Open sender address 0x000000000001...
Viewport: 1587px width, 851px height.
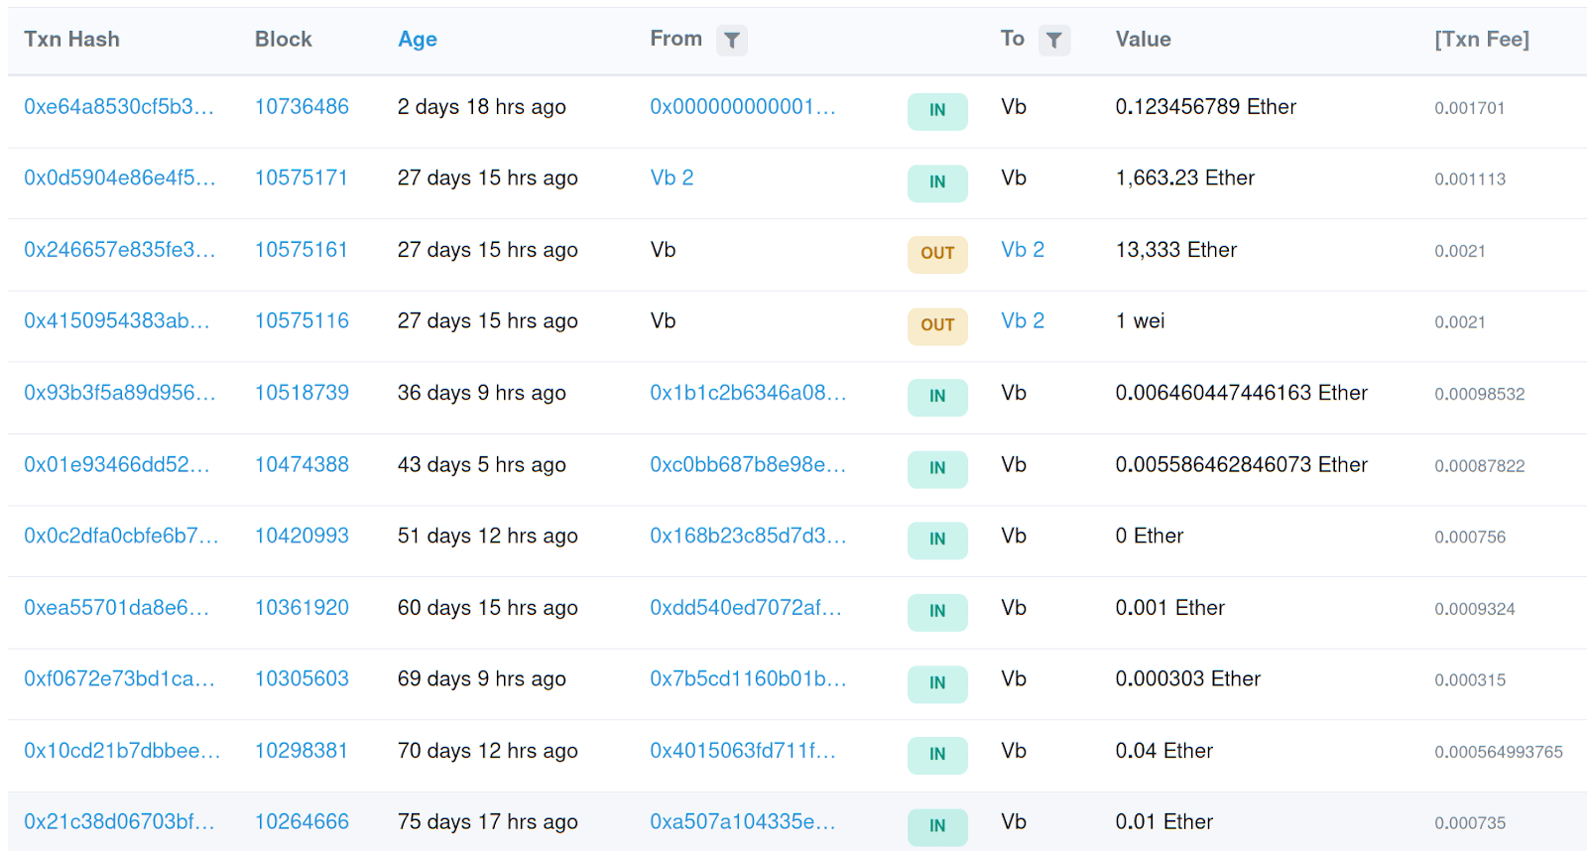click(743, 107)
